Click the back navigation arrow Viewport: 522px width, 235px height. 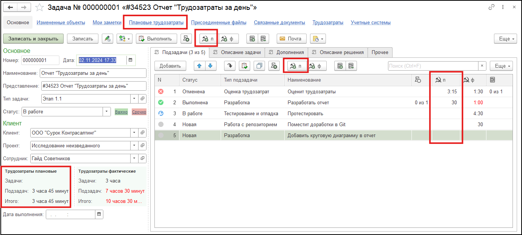(10, 7)
